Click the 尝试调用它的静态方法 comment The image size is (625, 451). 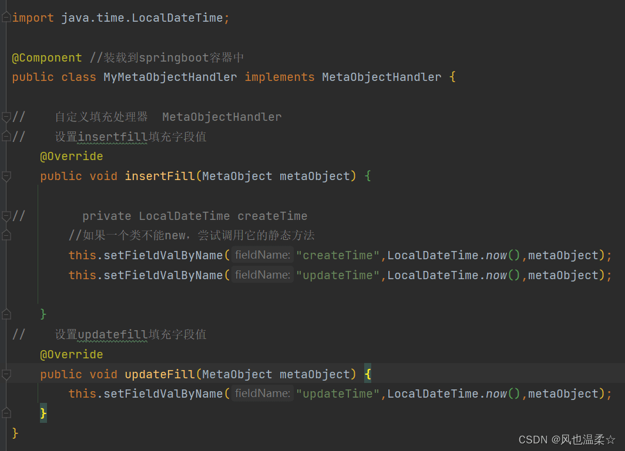tap(256, 236)
